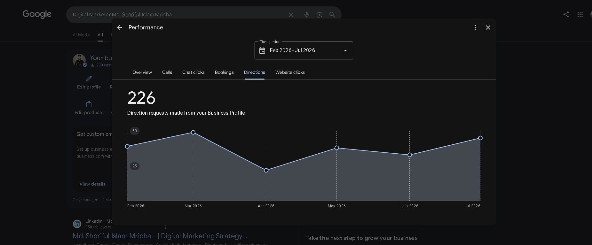Clear search text with the X icon
Viewport: 592px width, 245px height.
tap(291, 15)
